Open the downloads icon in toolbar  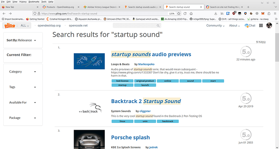coord(216,13)
